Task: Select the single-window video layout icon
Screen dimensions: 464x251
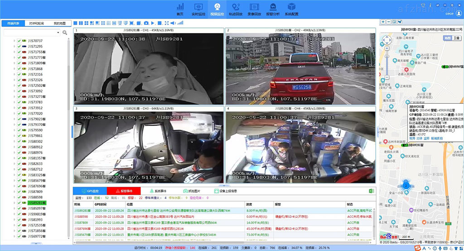Action: pyautogui.click(x=75, y=23)
